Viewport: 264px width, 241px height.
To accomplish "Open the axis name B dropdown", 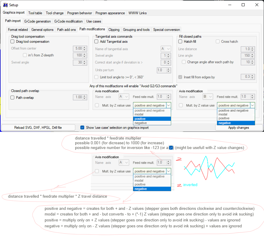I will pyautogui.click(x=208, y=97).
